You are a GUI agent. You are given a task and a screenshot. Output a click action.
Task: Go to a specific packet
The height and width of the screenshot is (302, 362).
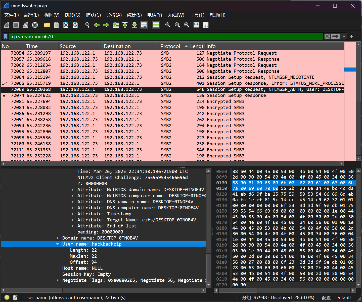[116, 25]
